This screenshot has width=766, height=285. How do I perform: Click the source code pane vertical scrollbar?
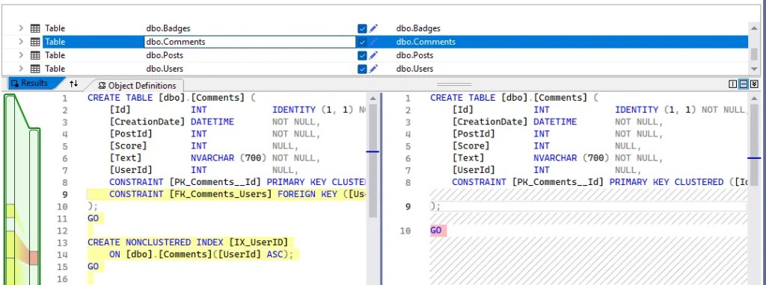(x=373, y=160)
